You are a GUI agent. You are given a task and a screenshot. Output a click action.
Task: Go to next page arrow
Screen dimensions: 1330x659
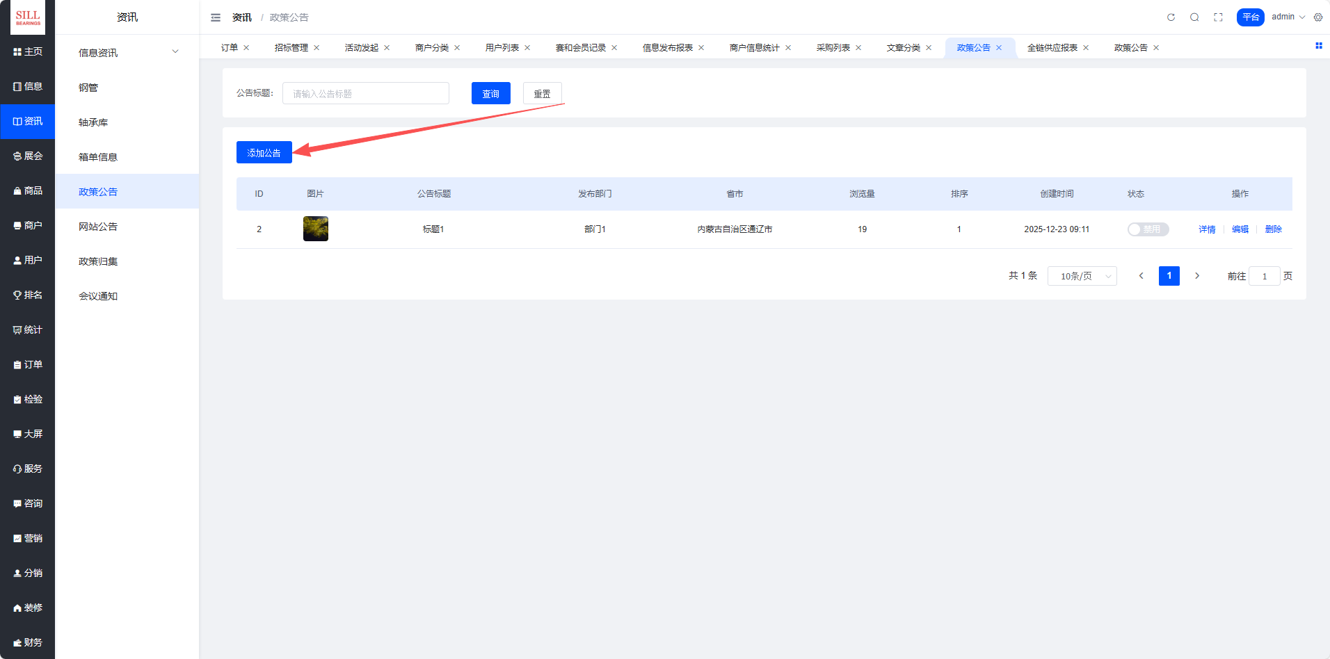[x=1197, y=276]
